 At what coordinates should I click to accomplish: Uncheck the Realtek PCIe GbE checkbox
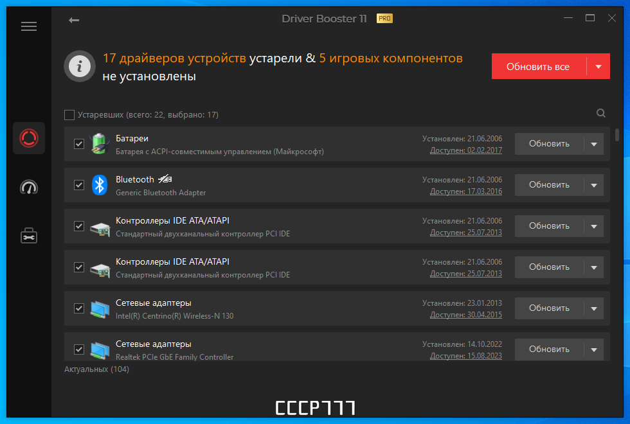(x=79, y=349)
